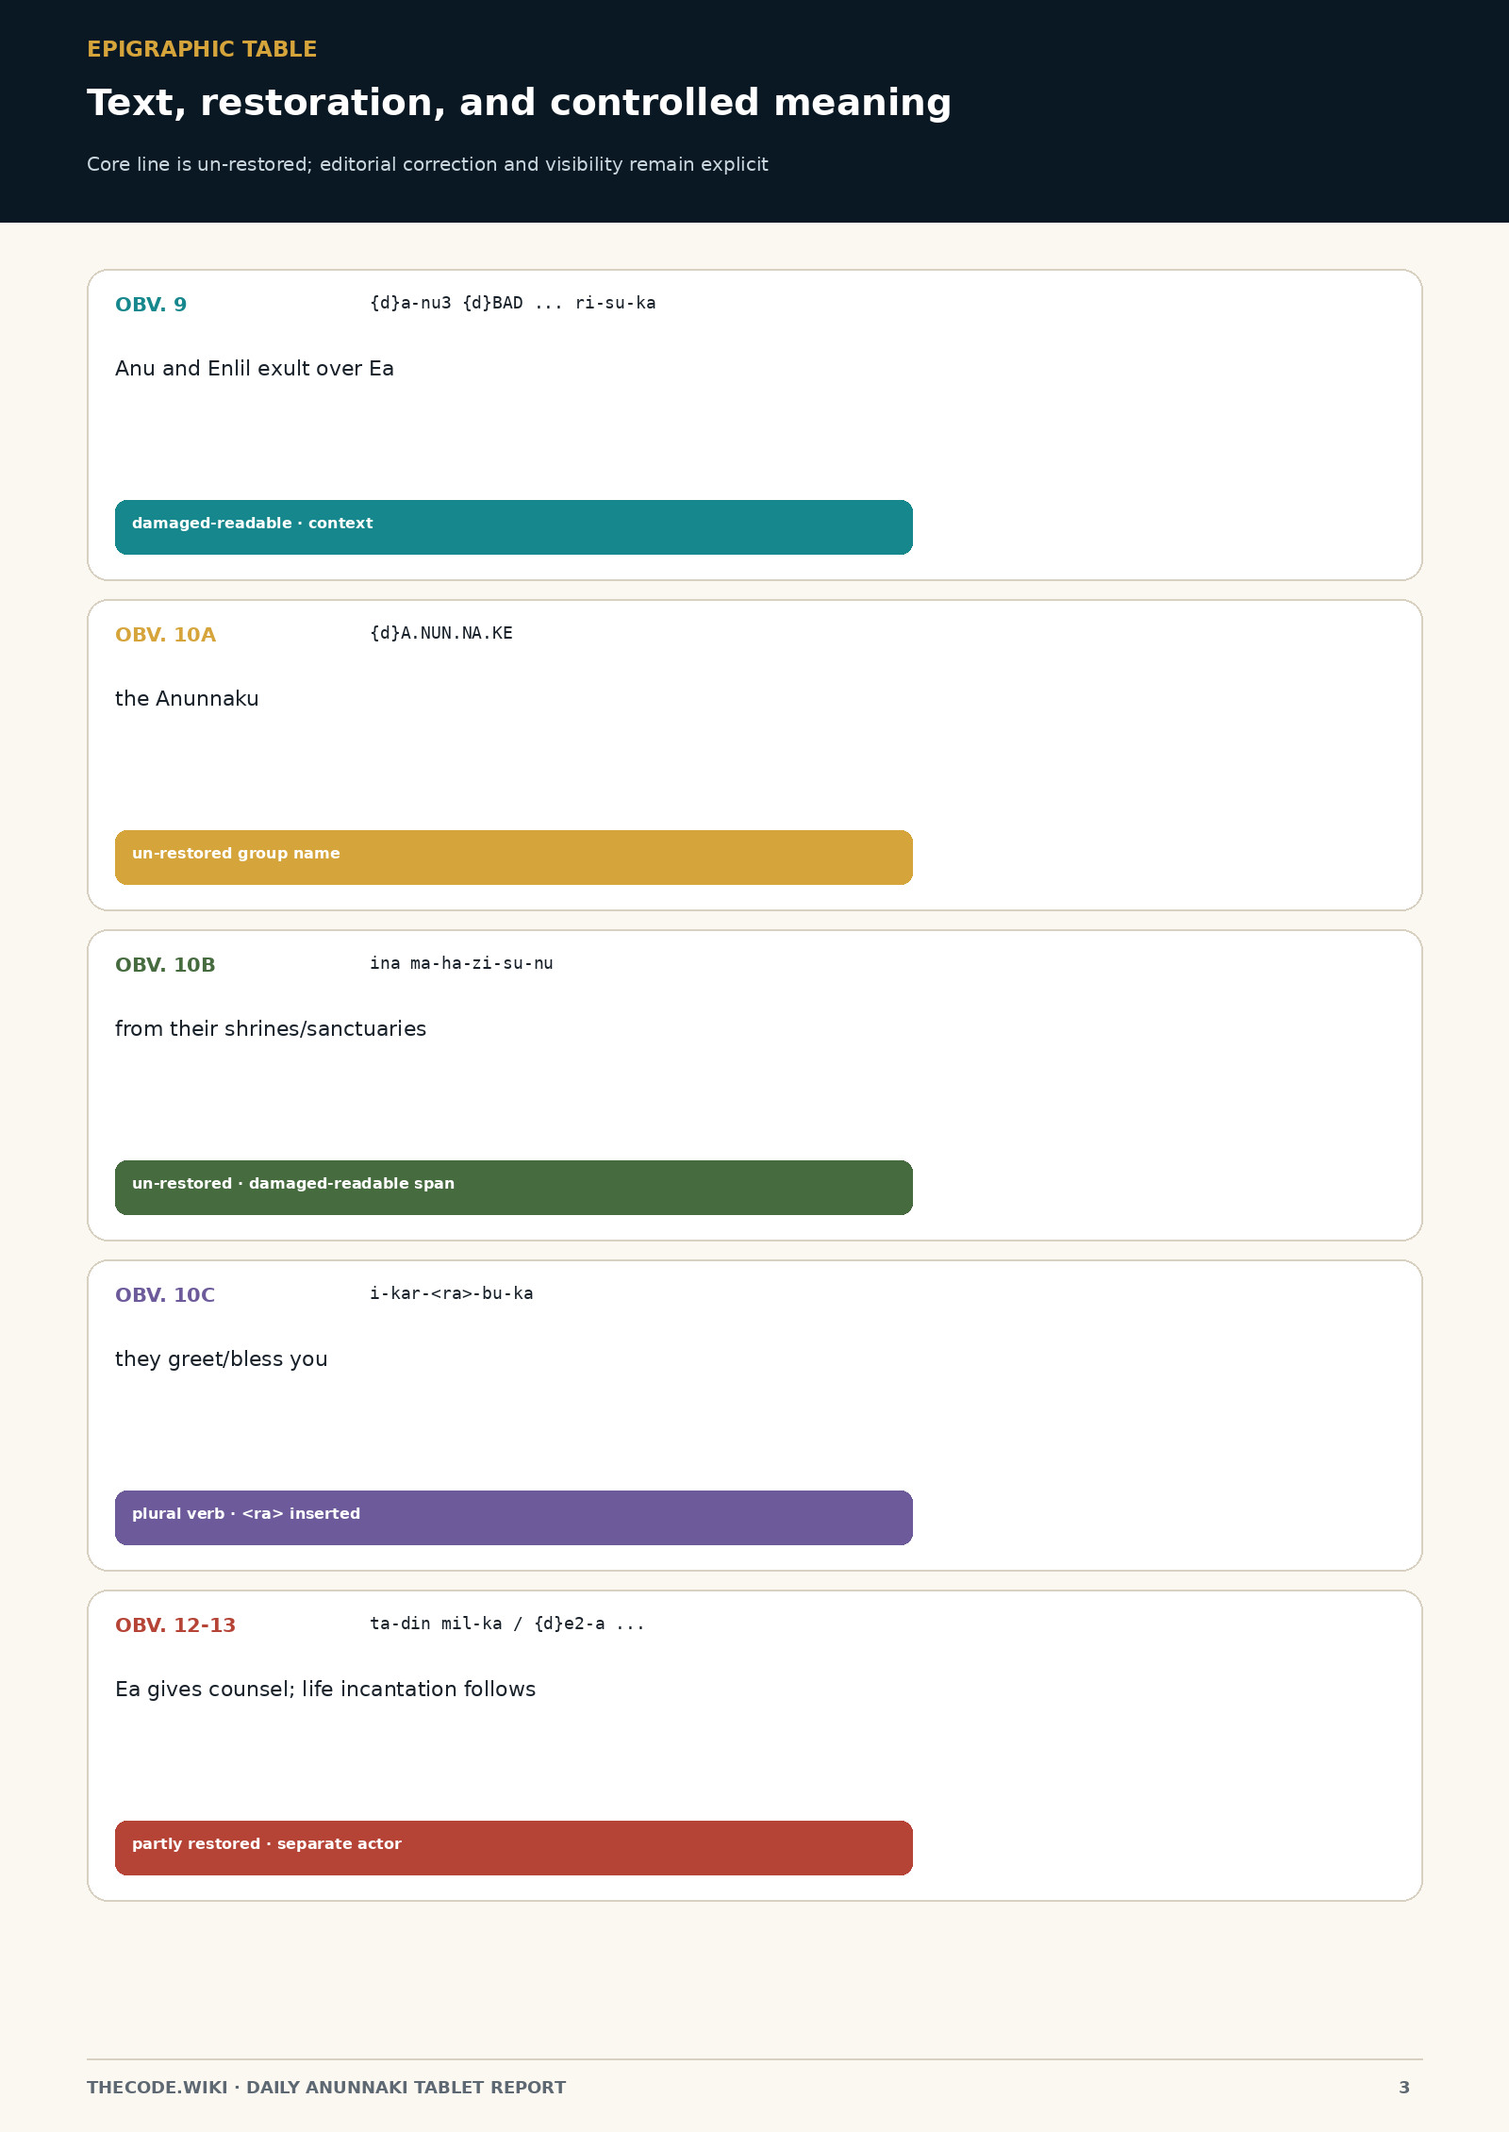Click the teal 'damaged-readable · context' bar
Screen dimensions: 1509x2132
[x=514, y=527]
